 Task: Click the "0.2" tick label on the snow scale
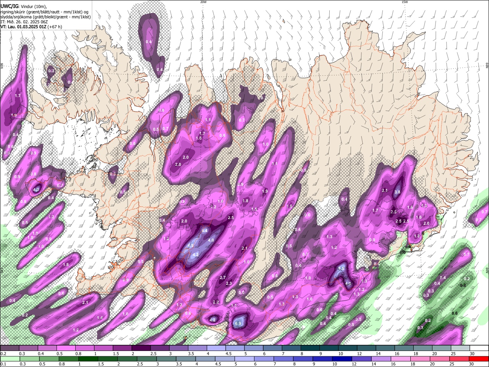[x=3, y=354]
